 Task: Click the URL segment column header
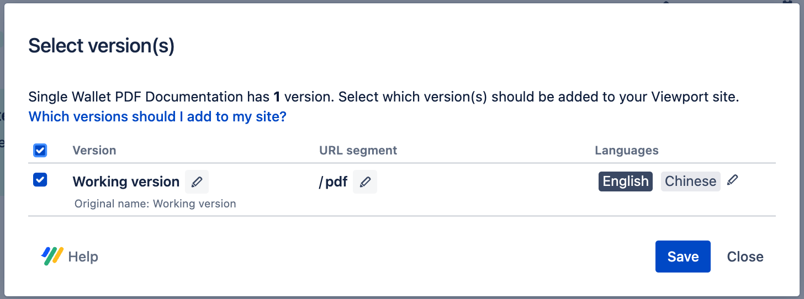pos(358,150)
